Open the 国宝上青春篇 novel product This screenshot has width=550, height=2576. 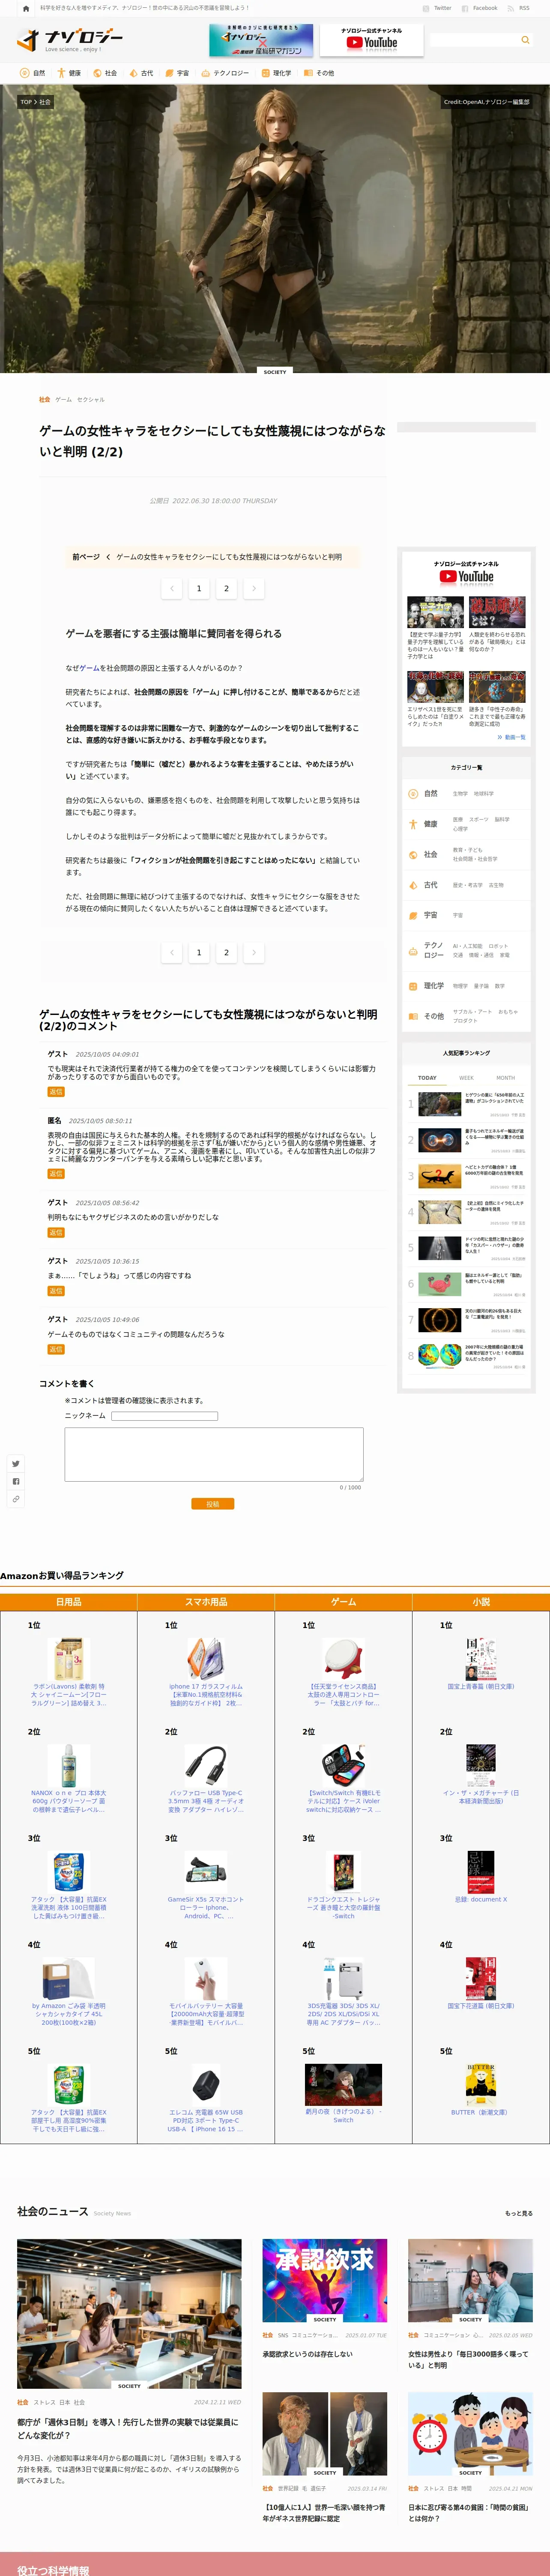coord(481,1665)
